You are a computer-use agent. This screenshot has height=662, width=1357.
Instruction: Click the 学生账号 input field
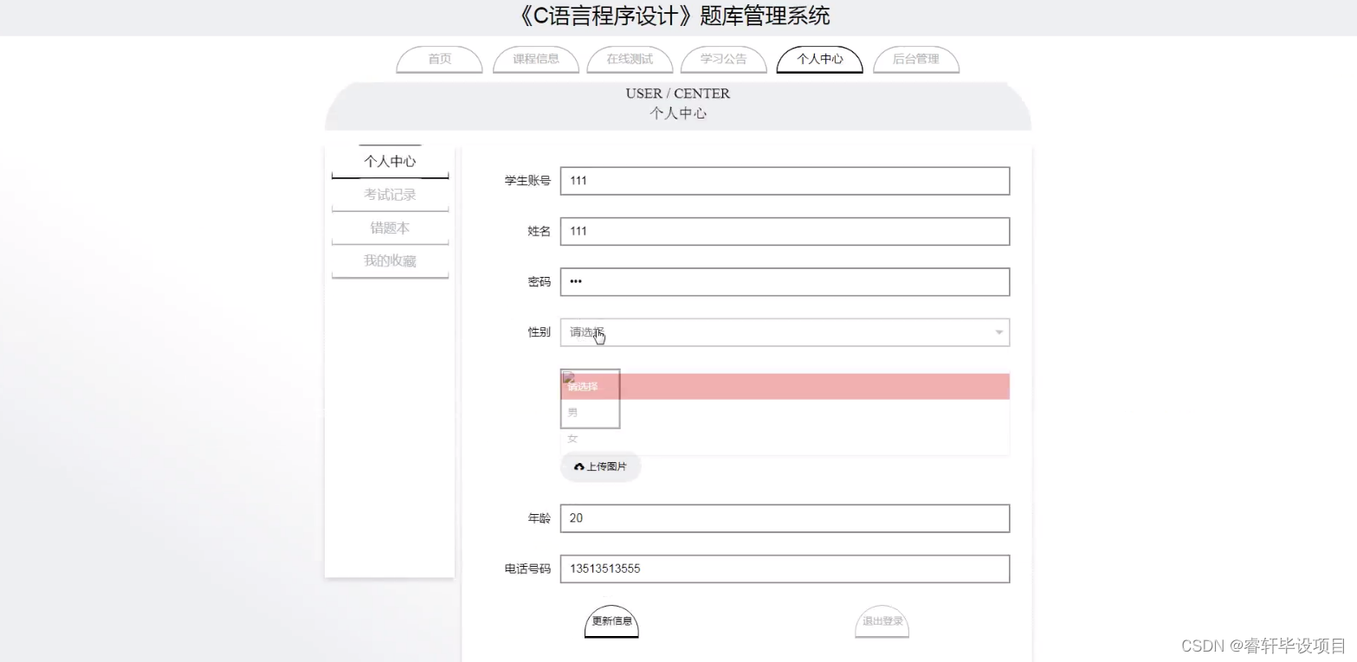(x=784, y=181)
